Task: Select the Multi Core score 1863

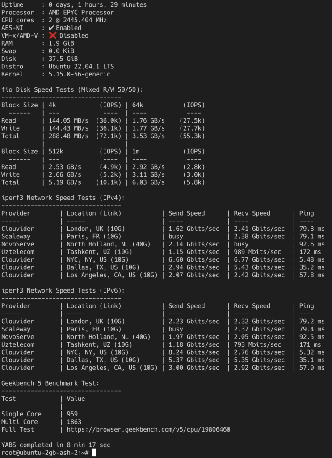Action: point(74,422)
